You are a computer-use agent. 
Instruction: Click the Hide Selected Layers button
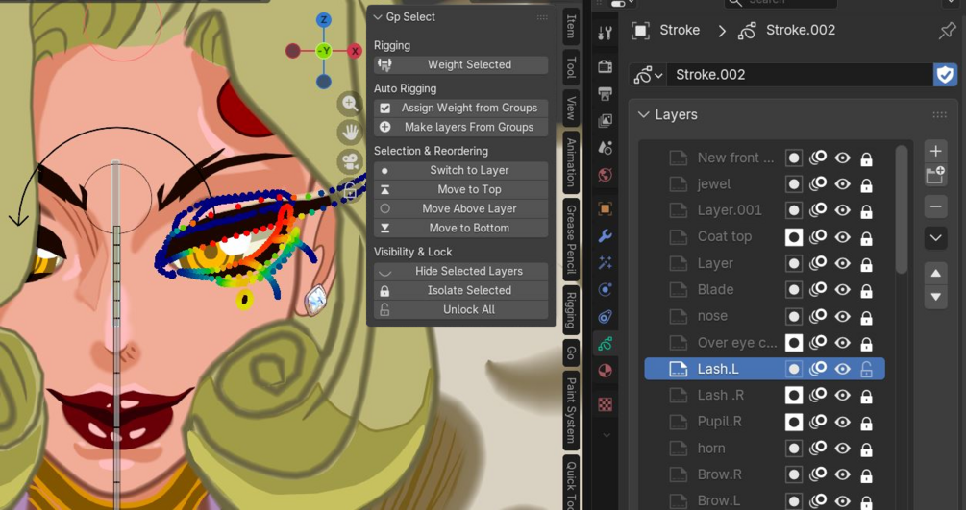[460, 271]
